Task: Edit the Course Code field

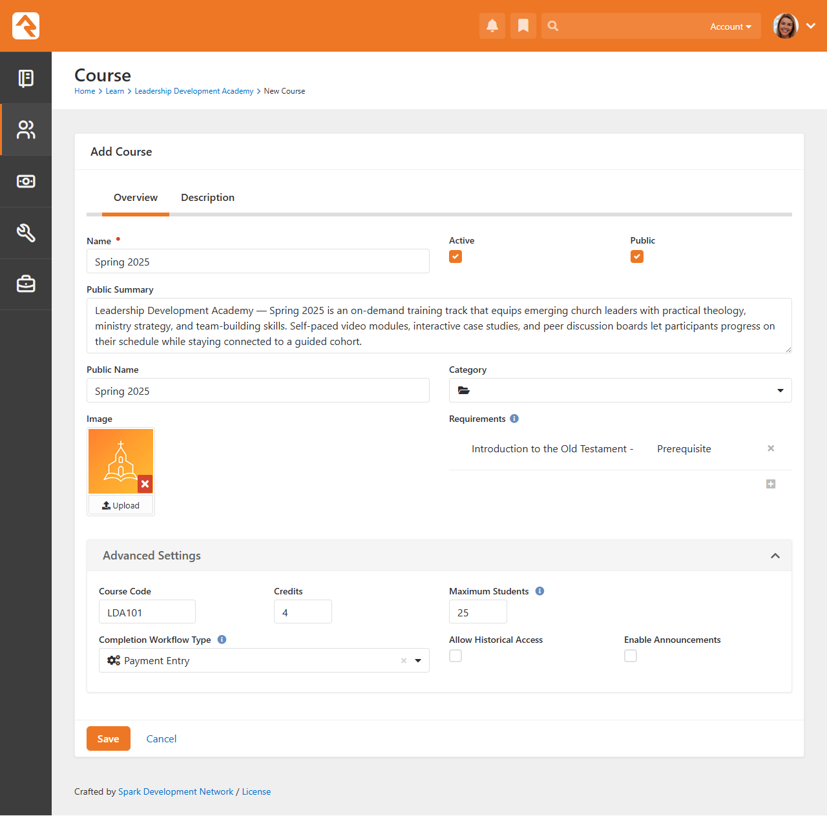Action: (147, 612)
